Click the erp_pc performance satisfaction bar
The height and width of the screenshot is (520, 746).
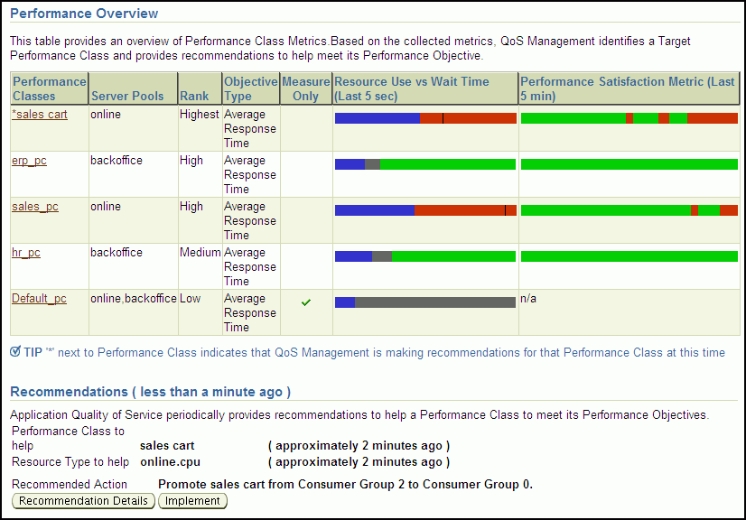[x=629, y=164]
